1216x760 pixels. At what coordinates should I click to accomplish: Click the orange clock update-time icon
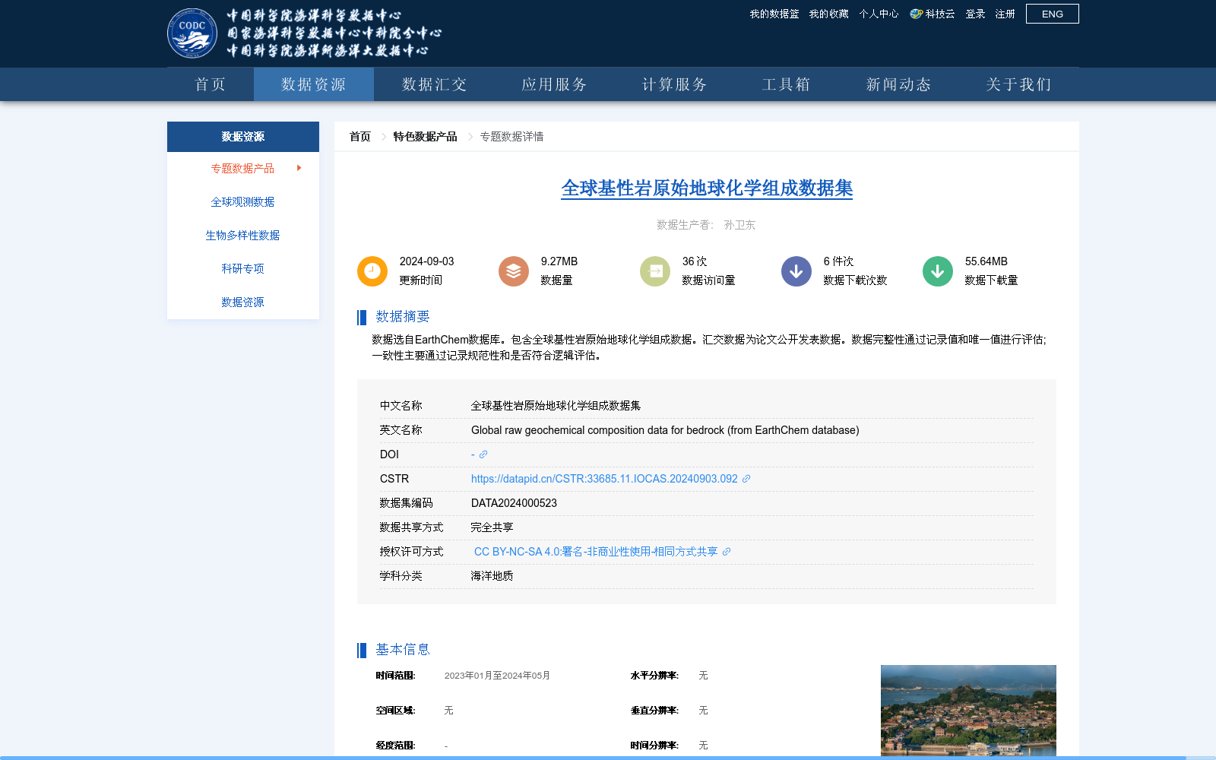pyautogui.click(x=372, y=271)
